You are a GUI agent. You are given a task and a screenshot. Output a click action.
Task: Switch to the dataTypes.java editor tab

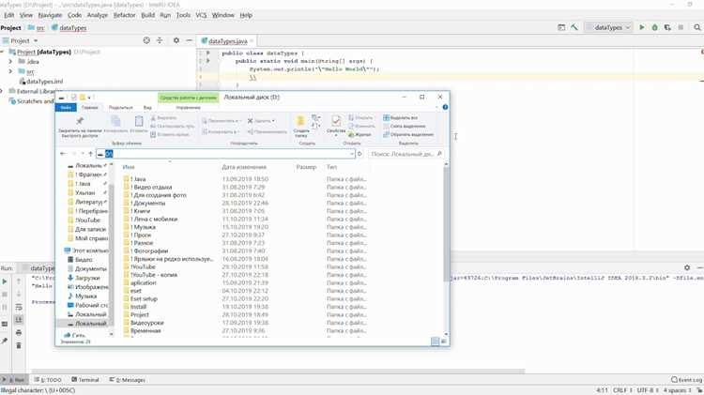pyautogui.click(x=228, y=41)
